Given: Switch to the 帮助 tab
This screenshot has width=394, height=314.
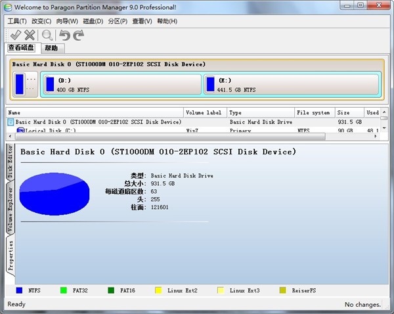Looking at the screenshot, I should coord(51,48).
